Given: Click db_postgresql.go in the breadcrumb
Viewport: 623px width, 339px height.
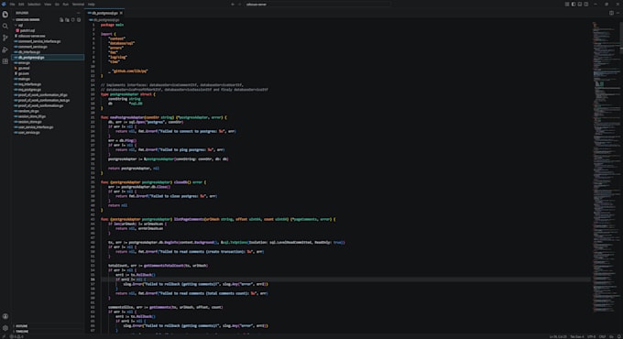Looking at the screenshot, I should click(x=105, y=19).
